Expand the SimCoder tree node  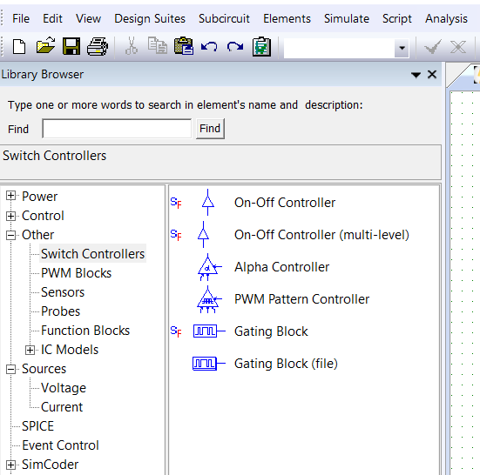pyautogui.click(x=10, y=465)
